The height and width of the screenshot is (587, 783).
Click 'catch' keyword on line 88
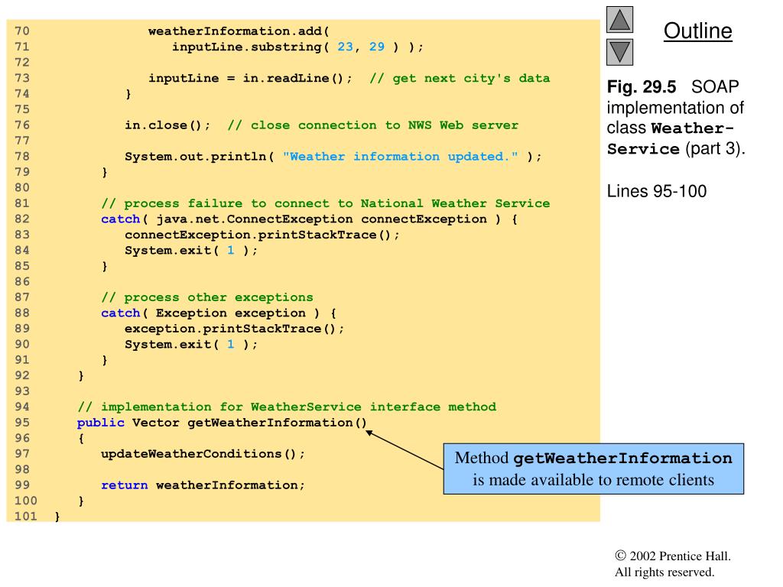coord(120,313)
